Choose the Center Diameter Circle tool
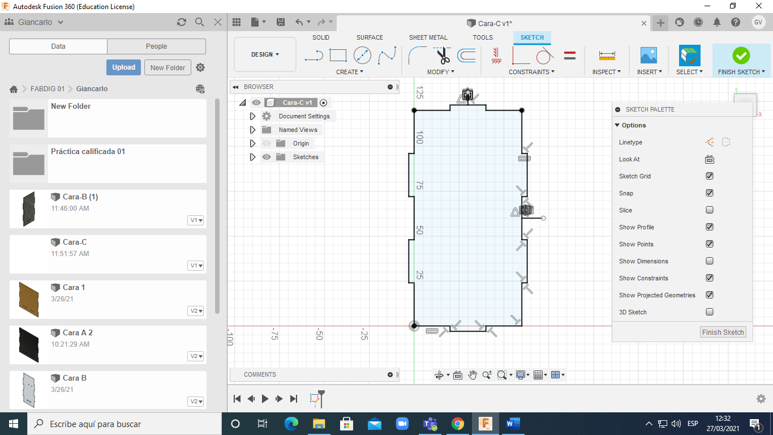 pyautogui.click(x=362, y=56)
